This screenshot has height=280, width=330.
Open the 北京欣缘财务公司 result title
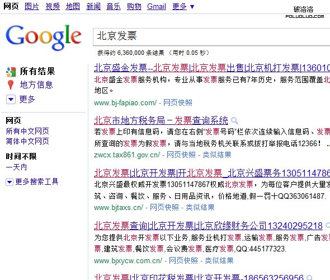(208, 226)
